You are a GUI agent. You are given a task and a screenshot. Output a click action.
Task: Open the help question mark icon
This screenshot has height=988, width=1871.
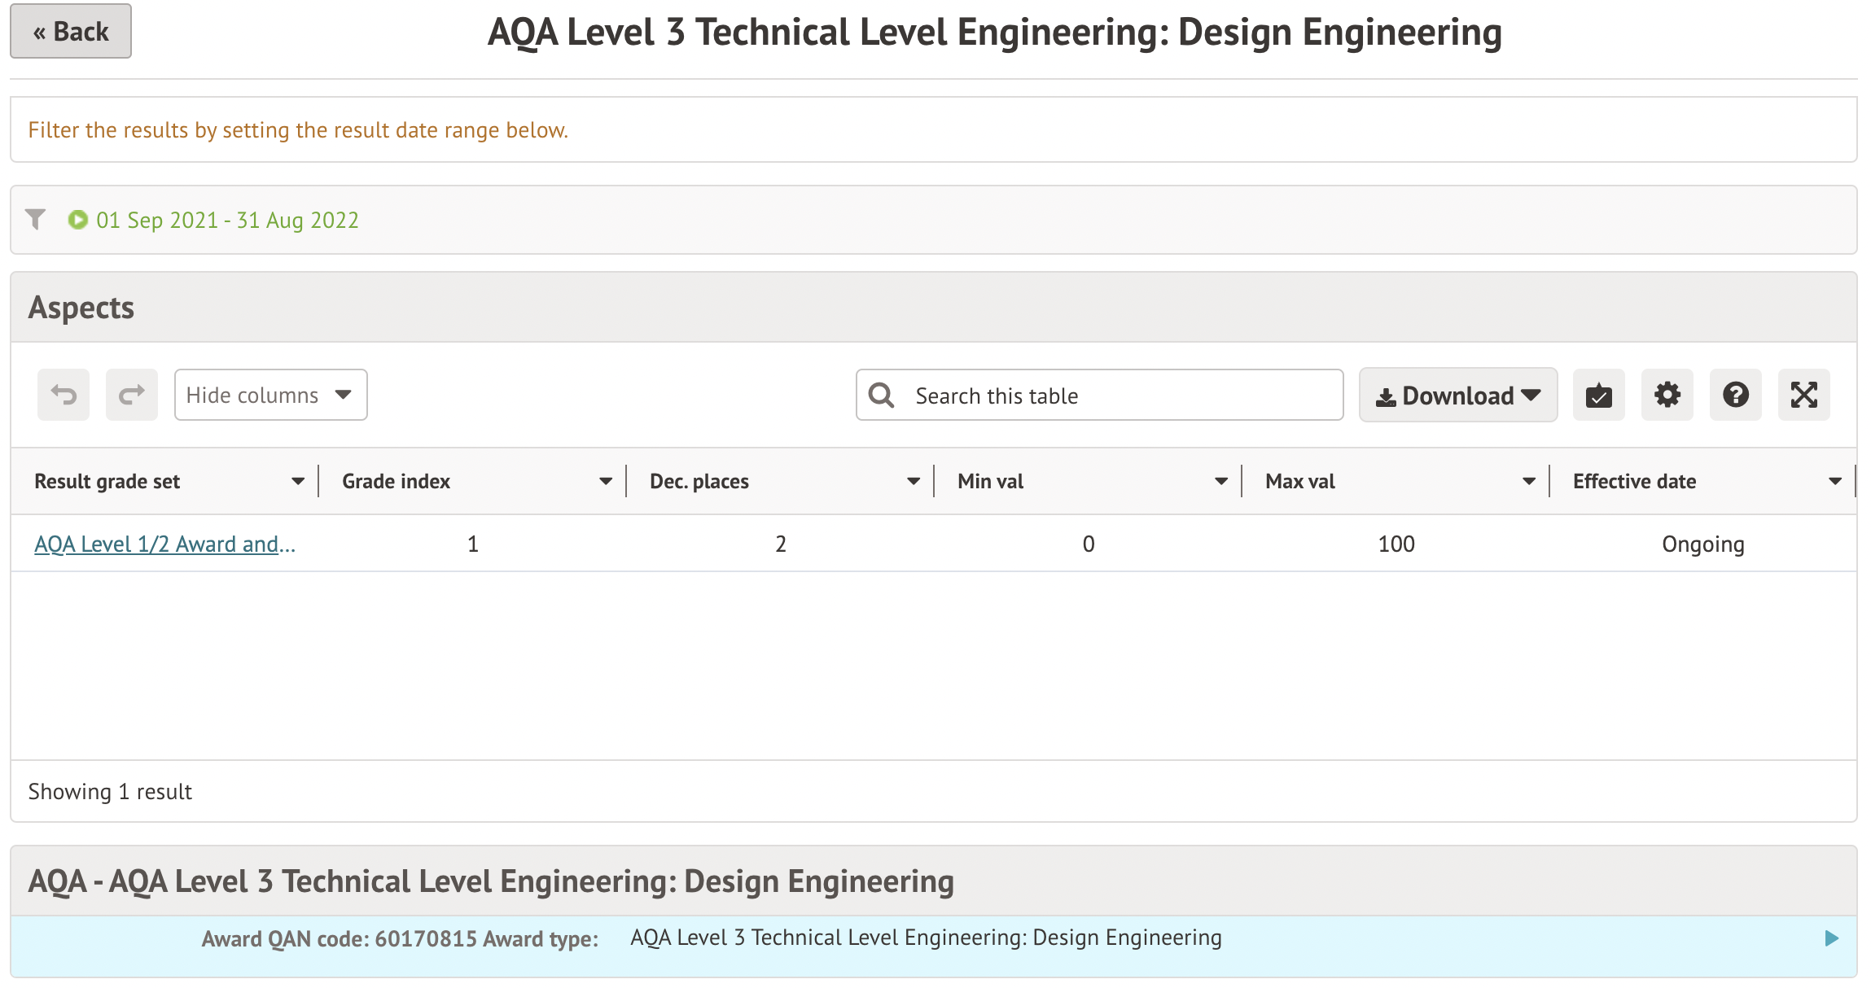pos(1735,396)
